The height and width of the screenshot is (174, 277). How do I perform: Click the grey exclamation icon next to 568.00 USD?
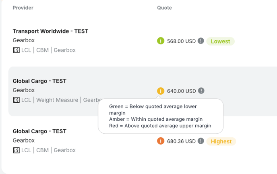[x=201, y=41]
